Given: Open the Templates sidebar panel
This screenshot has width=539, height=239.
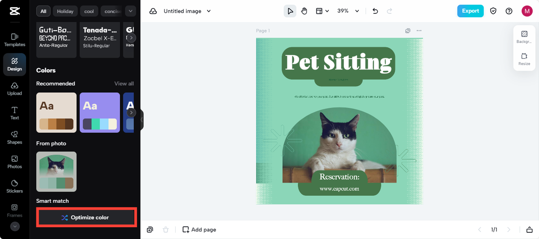Looking at the screenshot, I should click(15, 40).
